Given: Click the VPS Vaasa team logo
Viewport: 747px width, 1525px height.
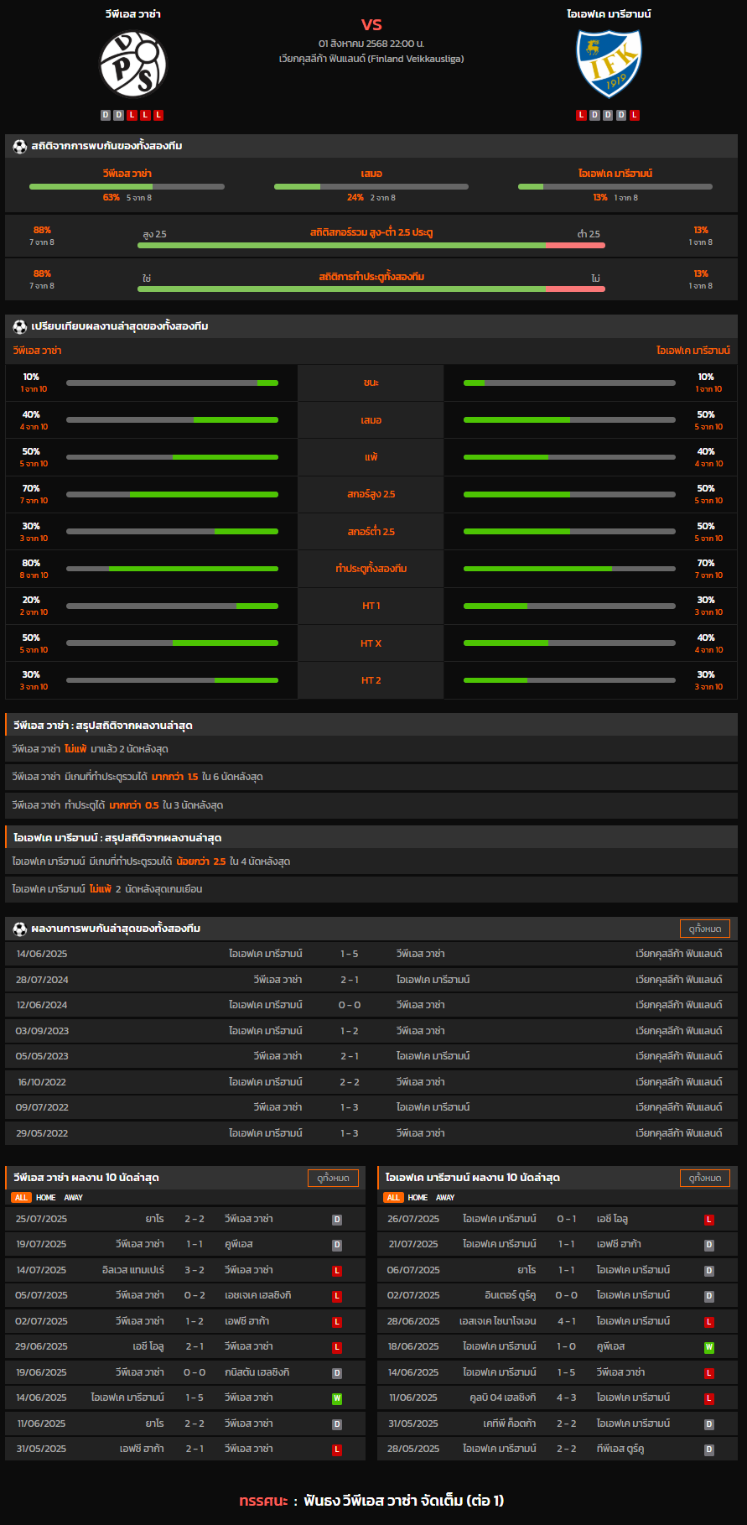Looking at the screenshot, I should coord(133,65).
